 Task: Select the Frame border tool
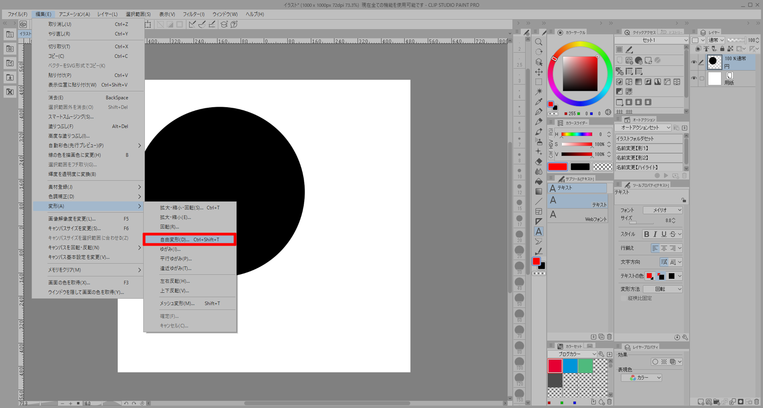pyautogui.click(x=539, y=211)
